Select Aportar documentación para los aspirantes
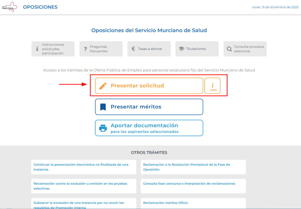 coord(149,128)
